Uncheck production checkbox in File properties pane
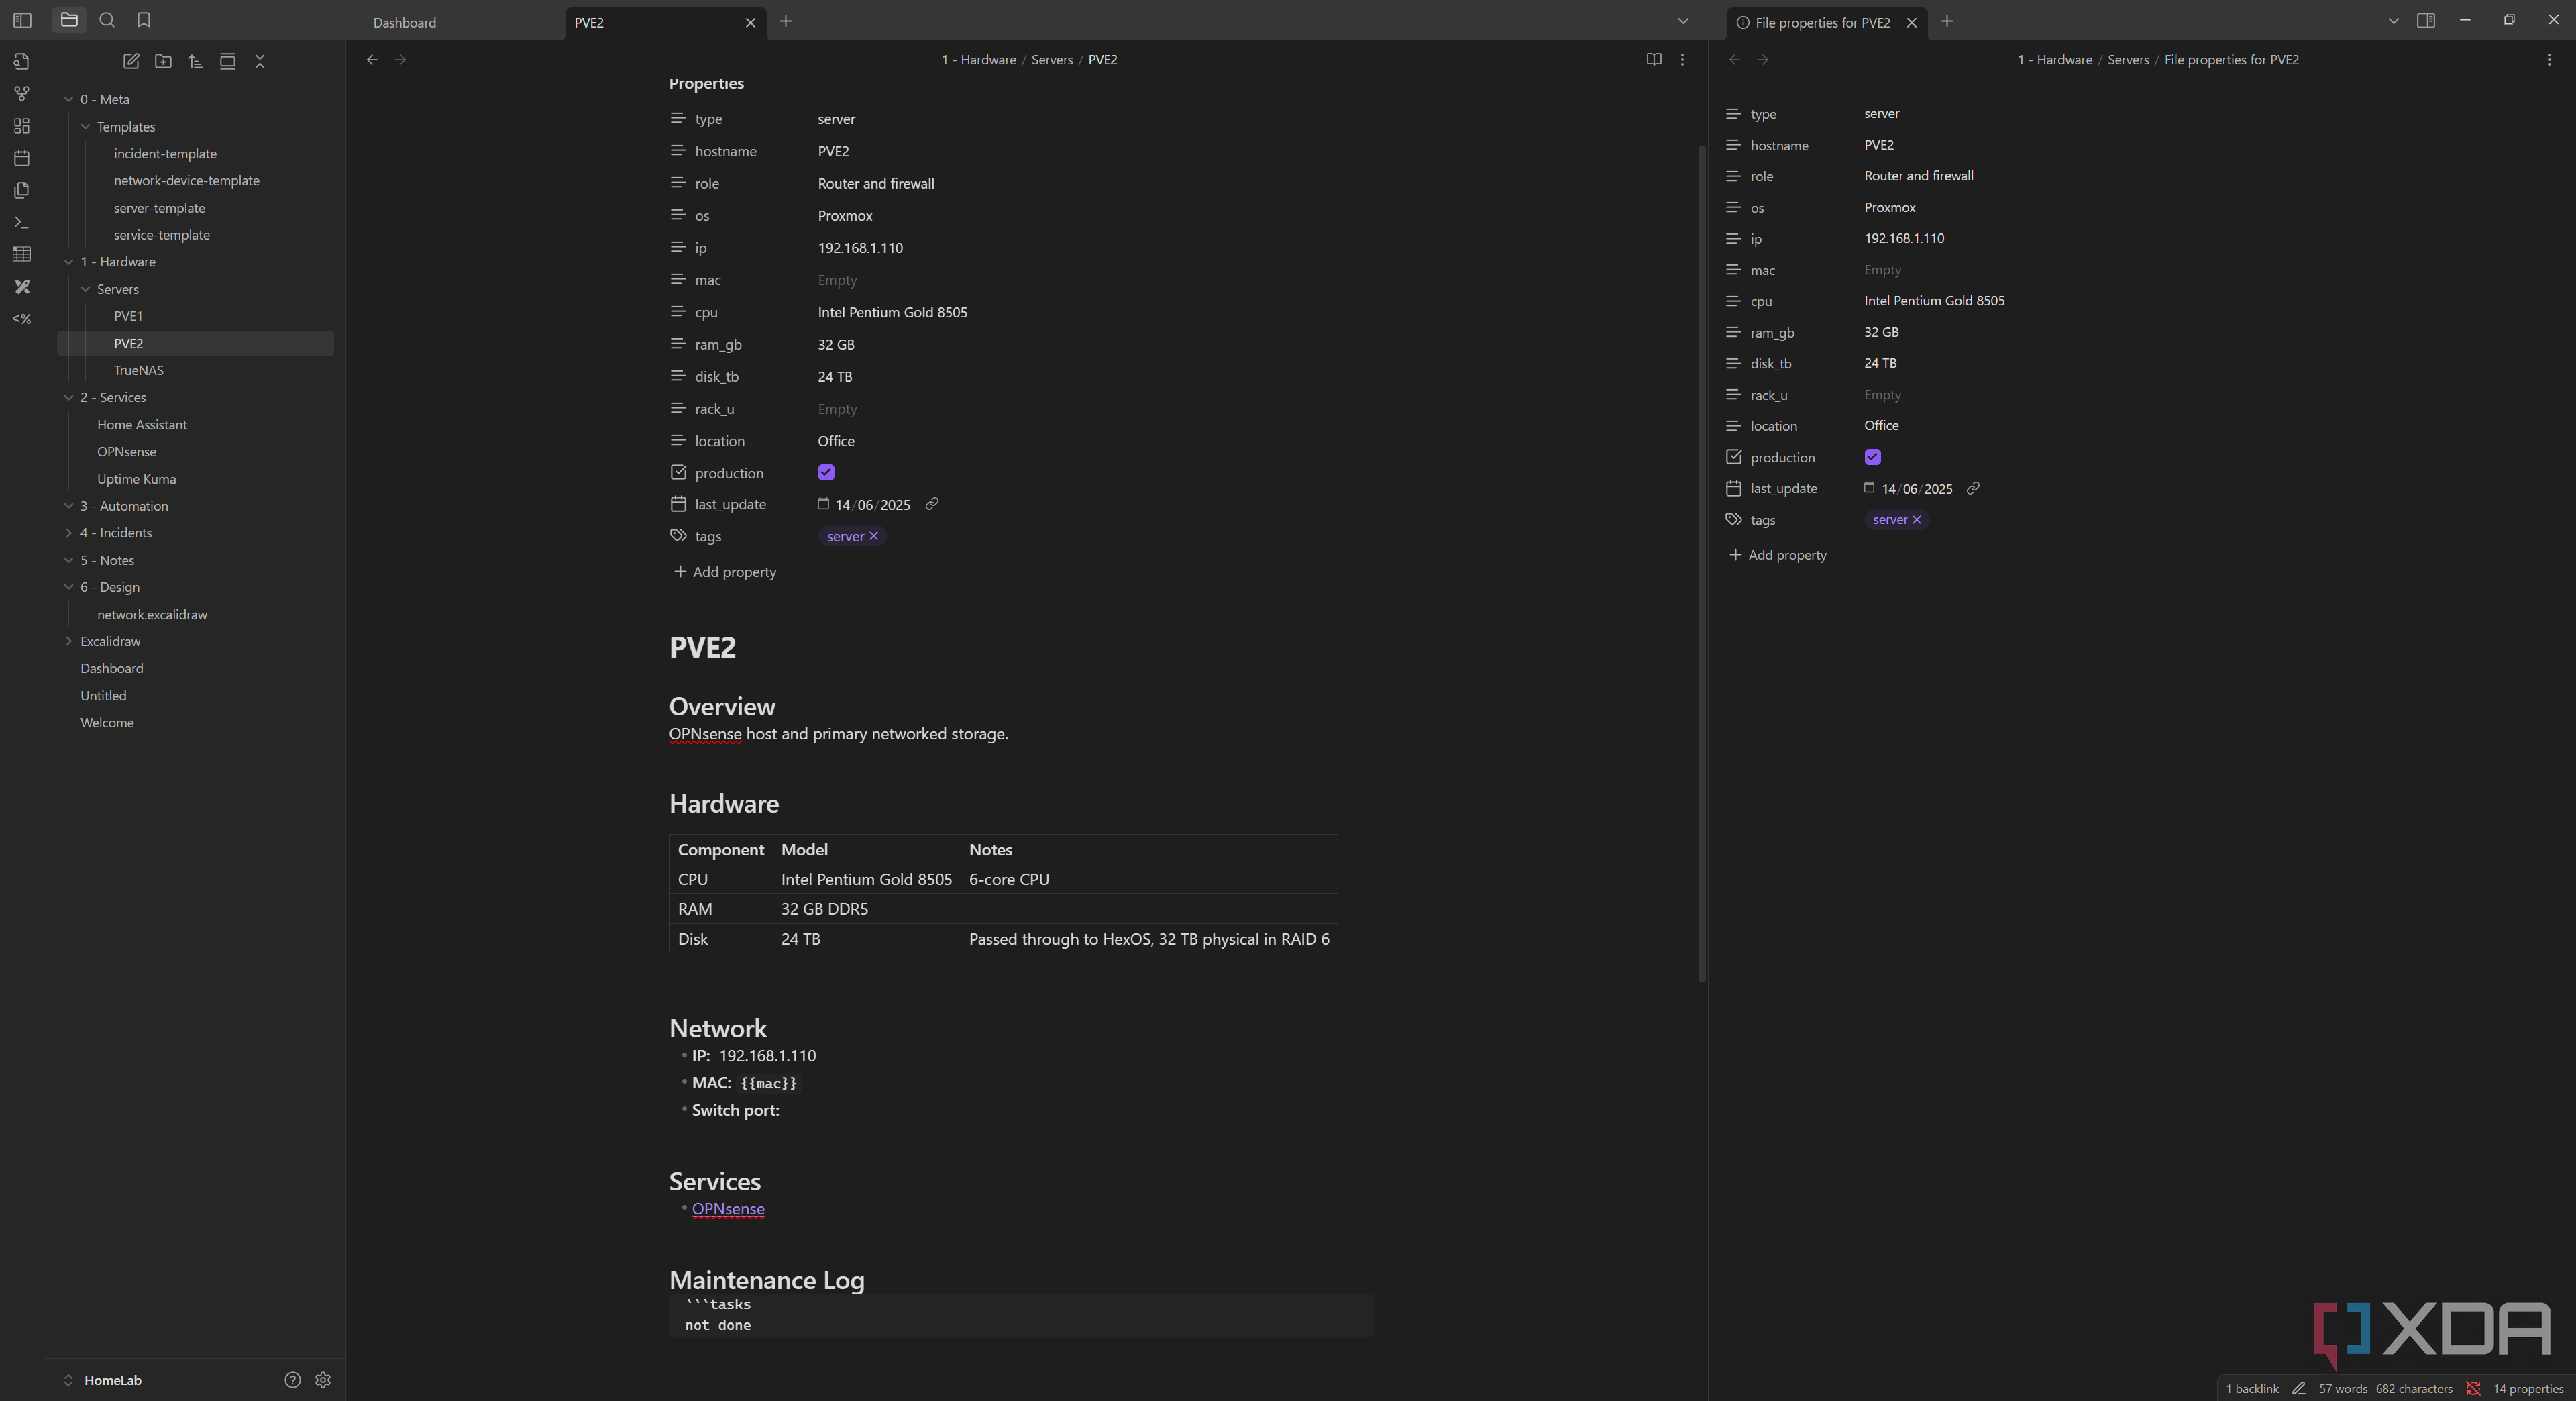Image resolution: width=2576 pixels, height=1401 pixels. (x=1873, y=457)
